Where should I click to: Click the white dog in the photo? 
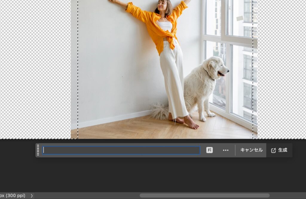point(203,87)
